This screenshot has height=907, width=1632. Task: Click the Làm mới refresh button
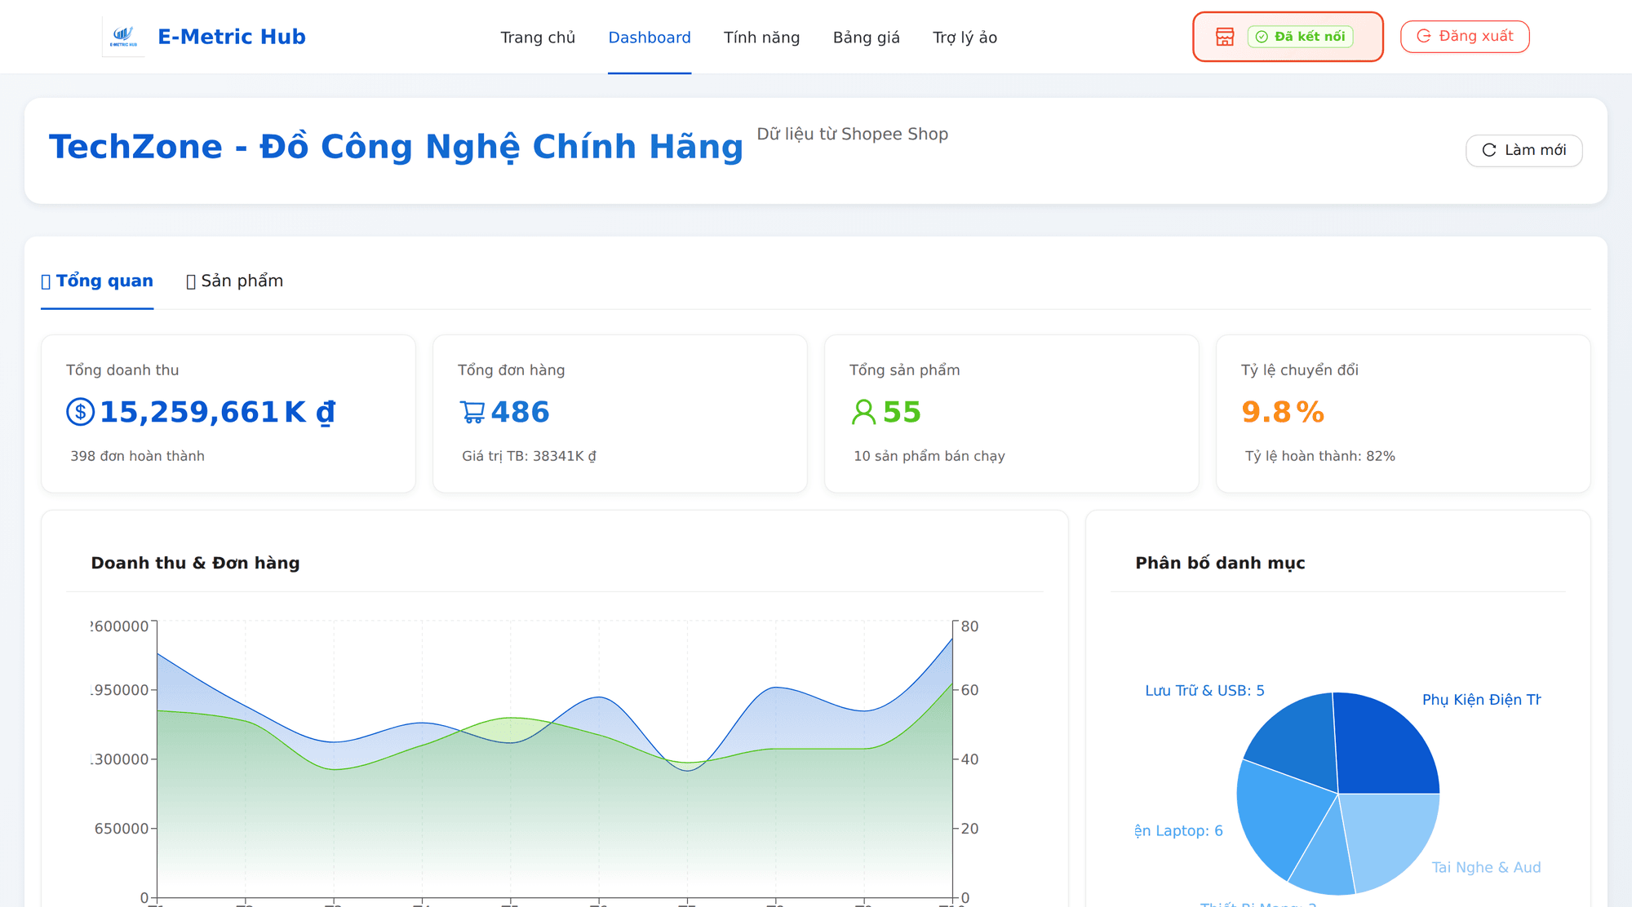coord(1523,150)
